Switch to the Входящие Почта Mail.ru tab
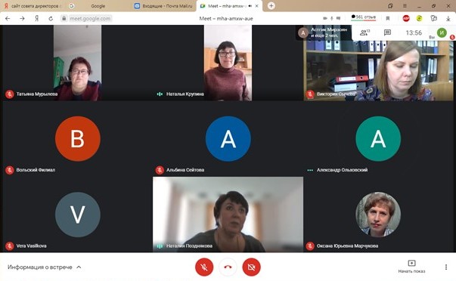Image resolution: width=456 pixels, height=281 pixels. 164,6
